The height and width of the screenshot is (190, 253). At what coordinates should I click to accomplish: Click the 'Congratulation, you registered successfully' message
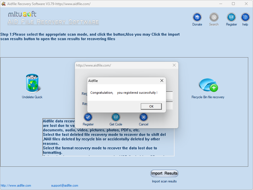click(x=124, y=93)
